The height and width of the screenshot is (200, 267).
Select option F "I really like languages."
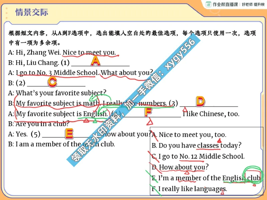pos(189,189)
